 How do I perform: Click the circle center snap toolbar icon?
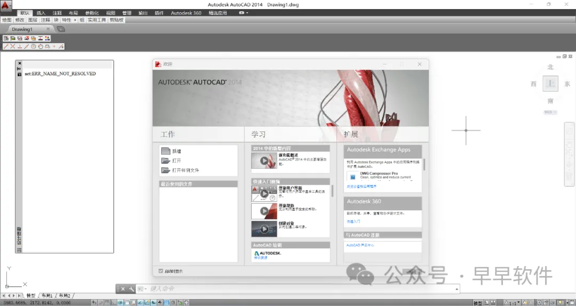pyautogui.click(x=33, y=46)
